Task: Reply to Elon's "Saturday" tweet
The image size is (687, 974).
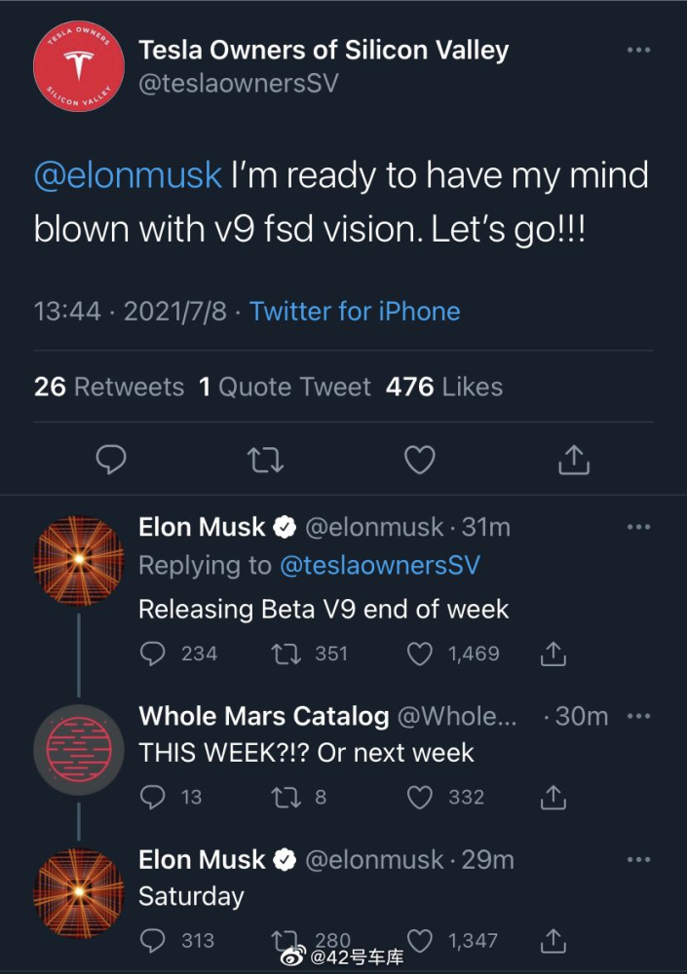Action: pos(153,940)
